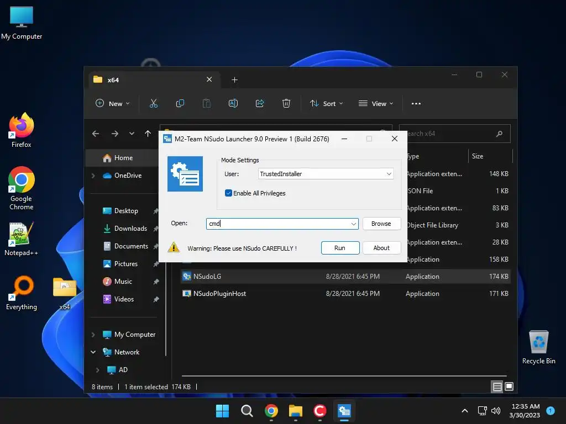
Task: Click the Copy icon in Explorer toolbar
Action: click(x=180, y=103)
